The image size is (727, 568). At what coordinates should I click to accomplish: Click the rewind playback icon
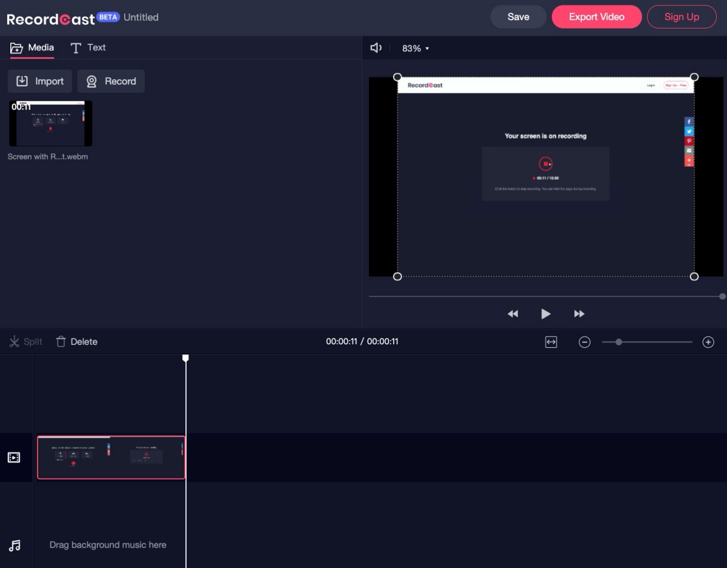pos(513,313)
